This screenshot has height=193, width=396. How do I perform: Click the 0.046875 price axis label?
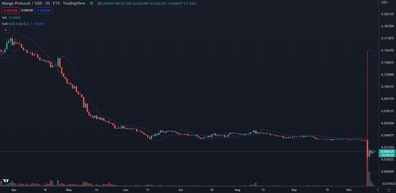click(x=387, y=135)
